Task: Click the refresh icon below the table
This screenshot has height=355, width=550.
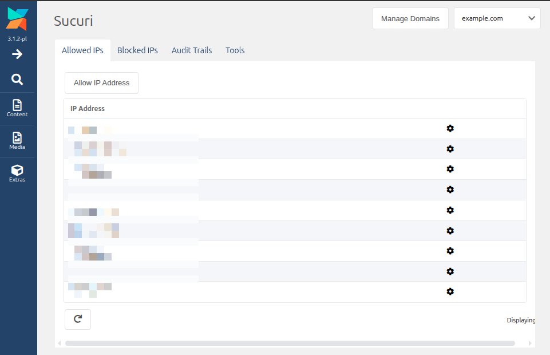Action: tap(78, 319)
